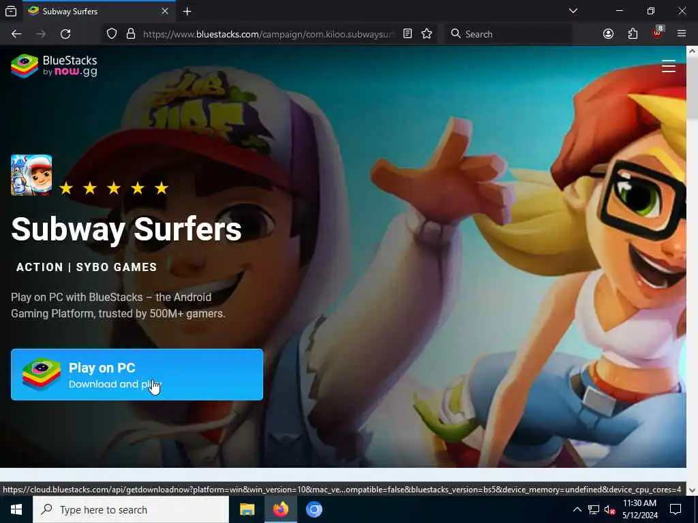Click the muted volume tray icon
This screenshot has width=698, height=523.
(610, 509)
